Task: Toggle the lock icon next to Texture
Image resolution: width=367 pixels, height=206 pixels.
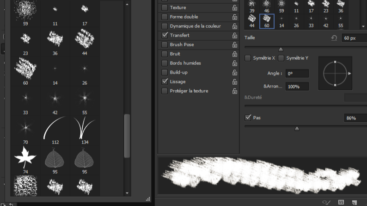Action: pos(234,8)
